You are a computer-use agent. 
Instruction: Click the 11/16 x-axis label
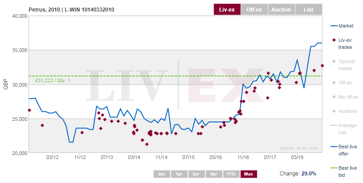click(243, 157)
